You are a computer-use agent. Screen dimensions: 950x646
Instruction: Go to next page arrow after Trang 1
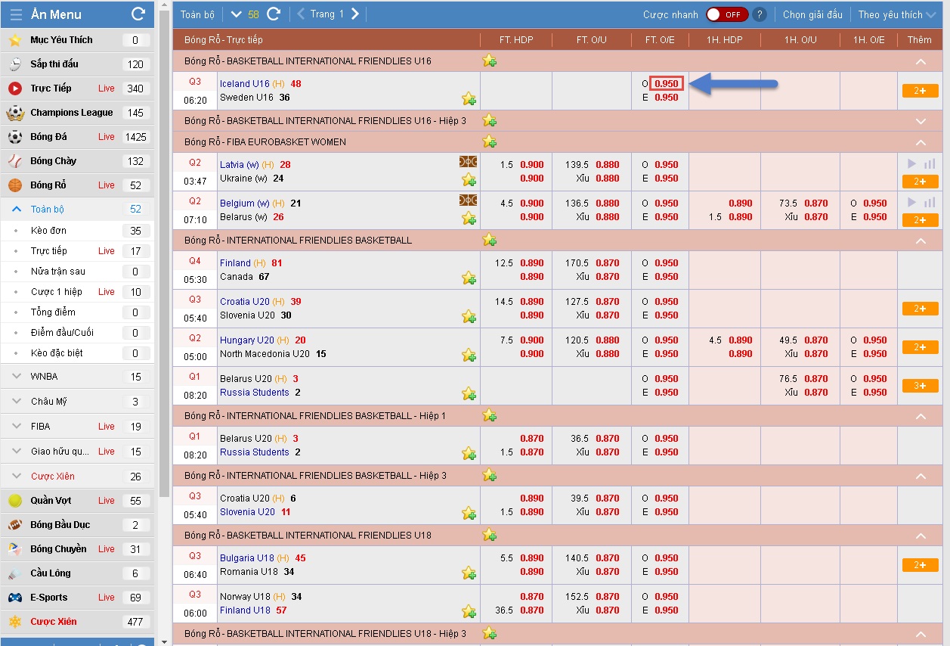pyautogui.click(x=355, y=14)
